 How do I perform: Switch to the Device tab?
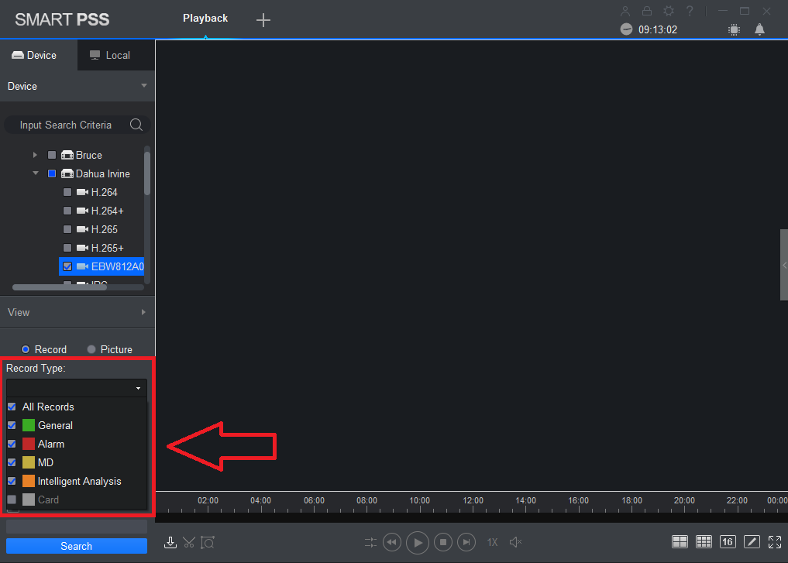tap(39, 55)
